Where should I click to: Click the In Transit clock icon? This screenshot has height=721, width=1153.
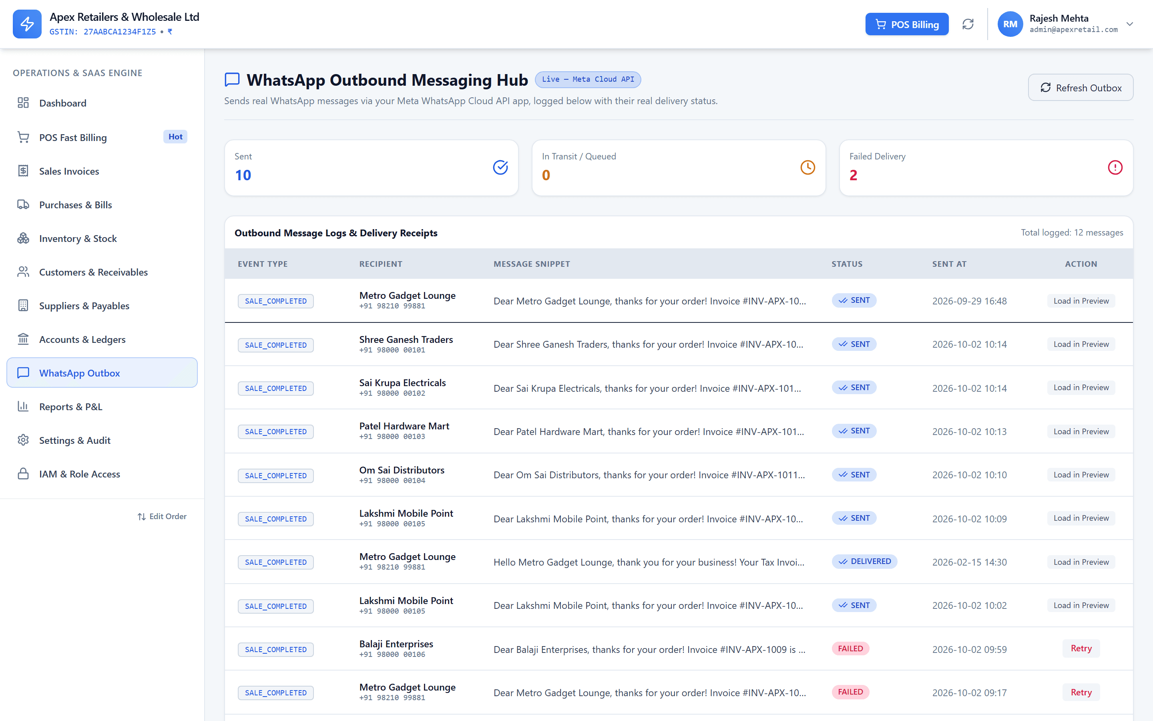coord(808,167)
